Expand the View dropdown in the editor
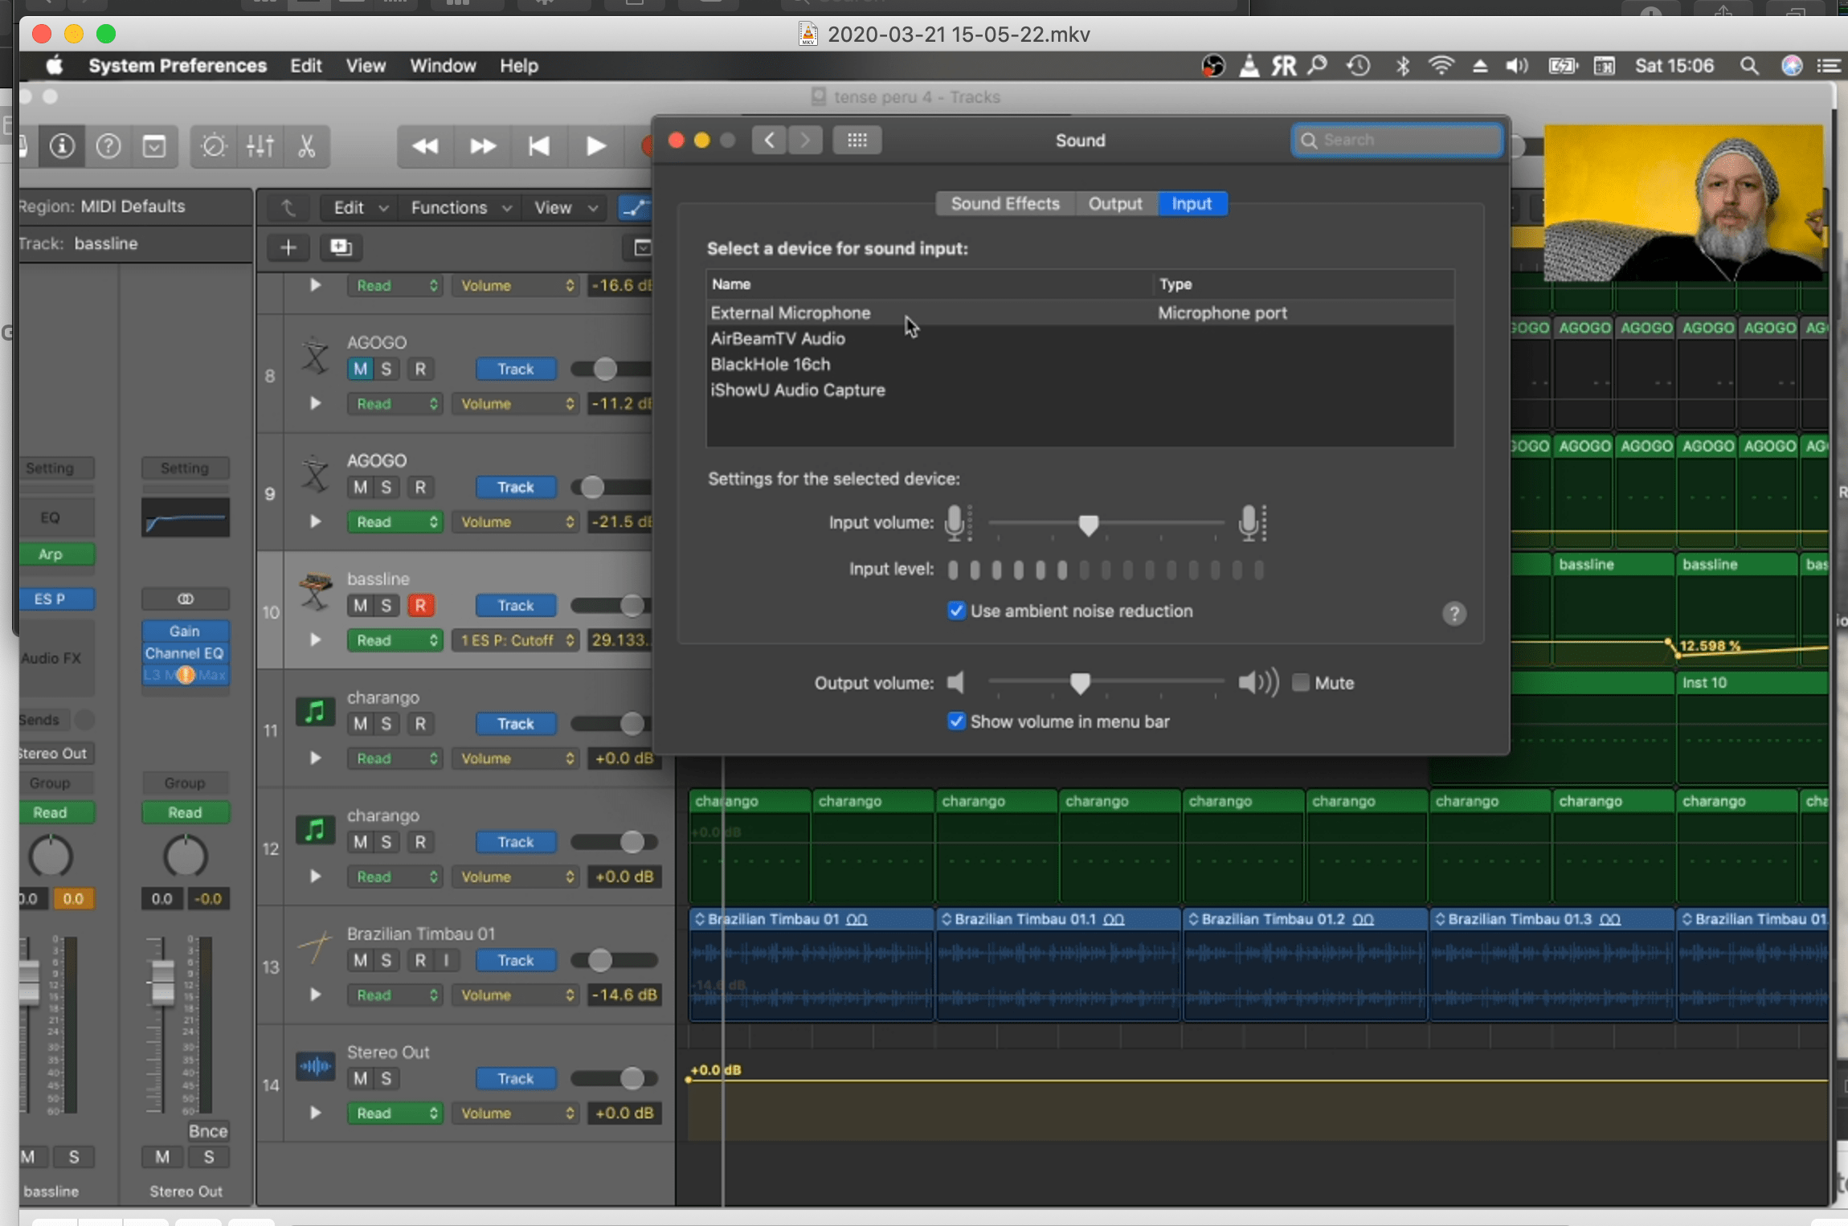 tap(563, 207)
